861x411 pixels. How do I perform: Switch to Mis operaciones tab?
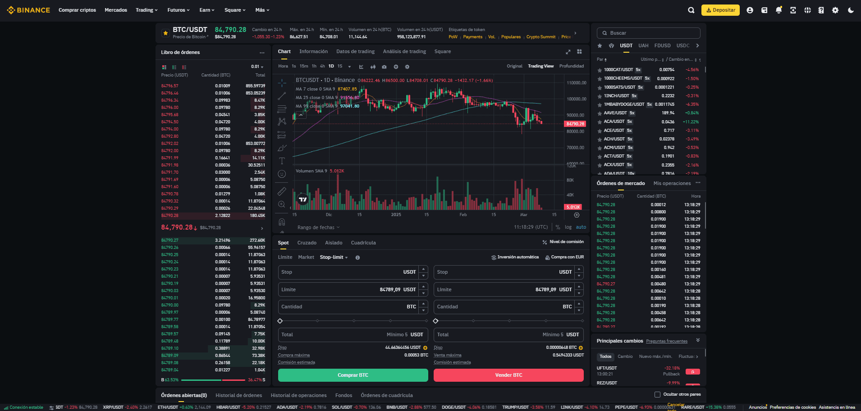point(672,183)
